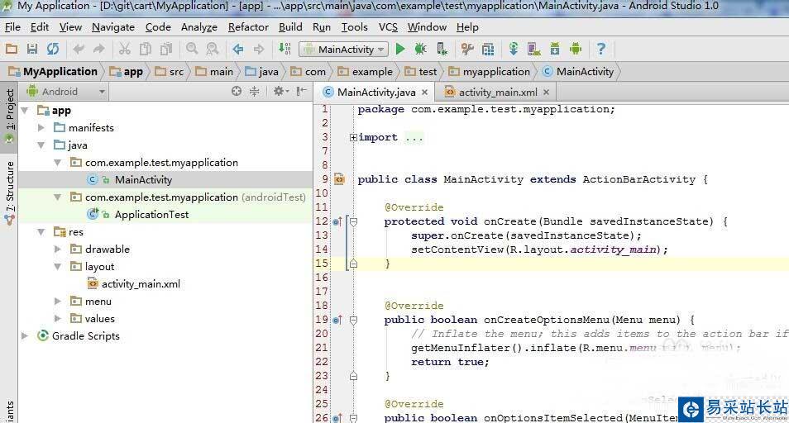Click the Open folder toolbar icon
Viewport: 789px width, 423px height.
11,49
